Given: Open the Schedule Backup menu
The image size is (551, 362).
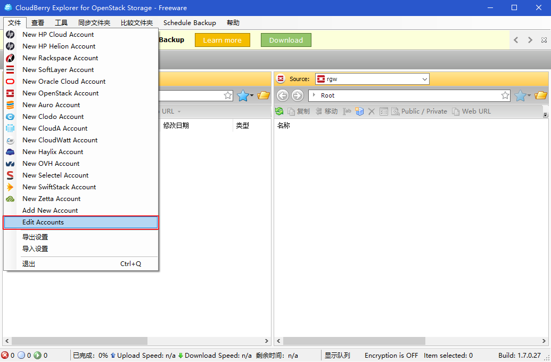Looking at the screenshot, I should click(190, 23).
